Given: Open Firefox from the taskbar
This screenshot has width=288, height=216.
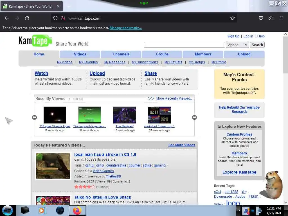Looking at the screenshot, I should [77, 210].
